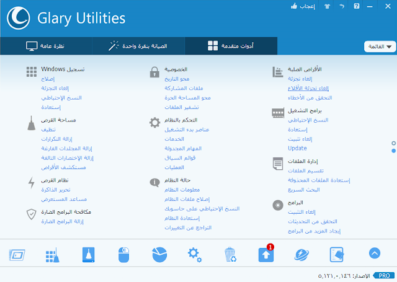Viewport: 397px width, 282px height.
Task: Click the drivers memory chip icon
Action: point(278,113)
